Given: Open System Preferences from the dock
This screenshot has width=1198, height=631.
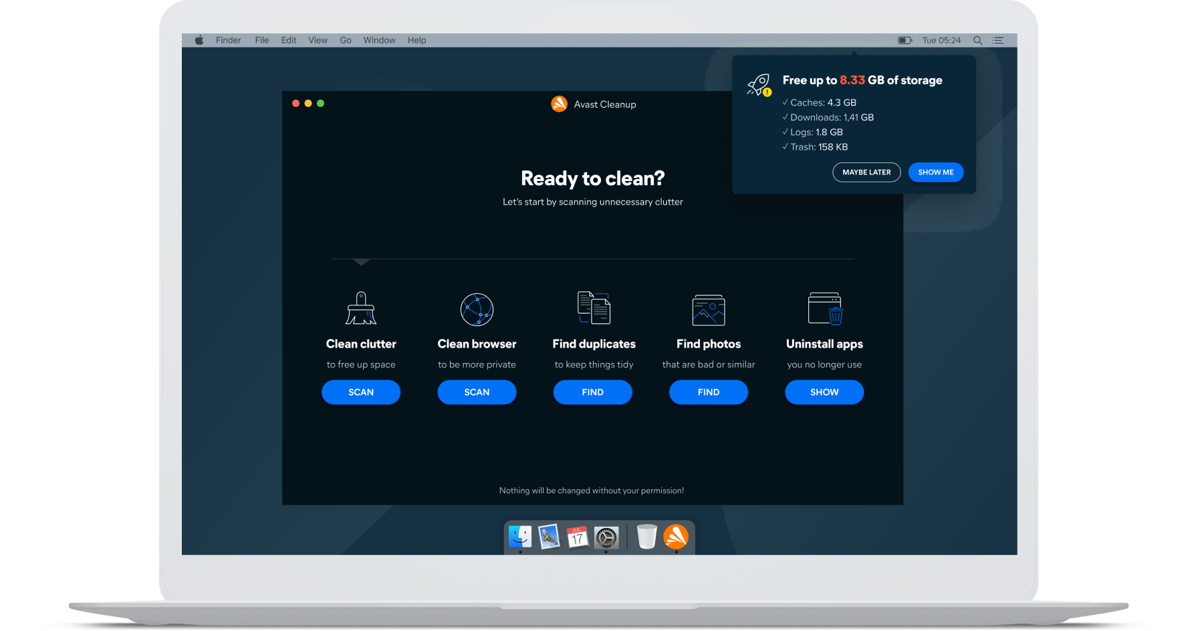Looking at the screenshot, I should 606,537.
